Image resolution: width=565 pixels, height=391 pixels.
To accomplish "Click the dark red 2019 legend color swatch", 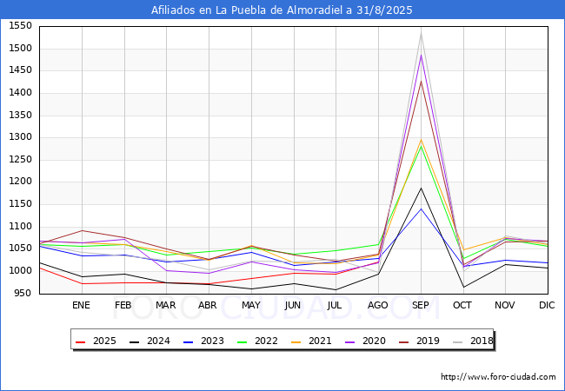I will 403,341.
